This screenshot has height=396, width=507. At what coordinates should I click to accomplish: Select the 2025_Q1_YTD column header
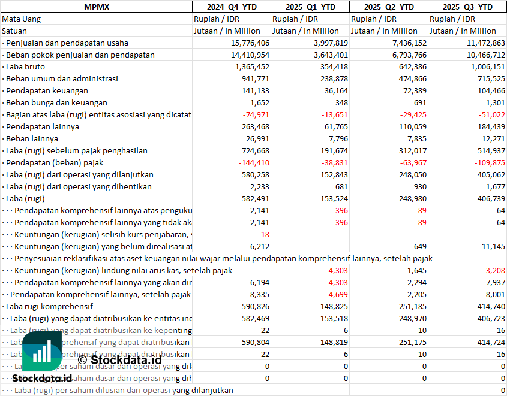point(310,7)
